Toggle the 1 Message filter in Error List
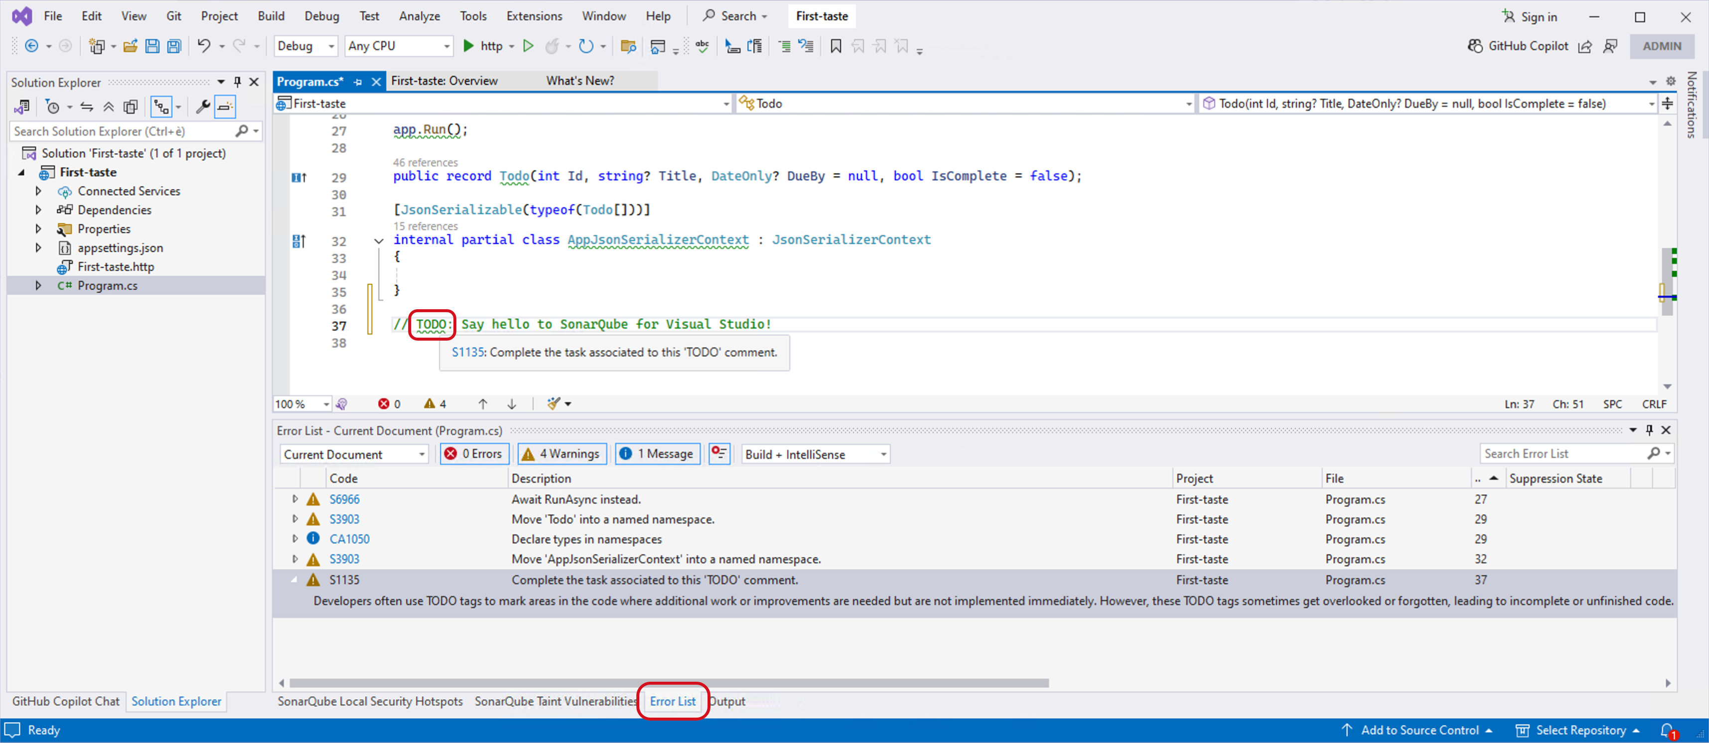The height and width of the screenshot is (743, 1709). [658, 453]
